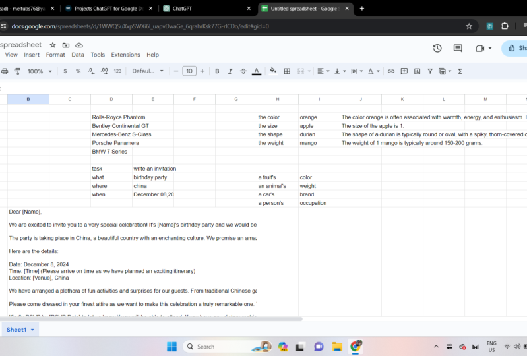Click the insert comment icon
Image resolution: width=527 pixels, height=356 pixels.
coord(404,71)
